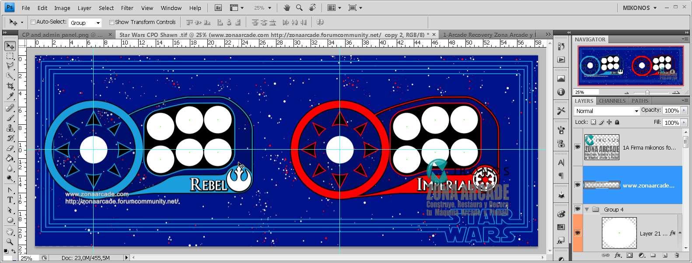Select the Ellipse shape tool
692x263 pixels.
[x=10, y=220]
